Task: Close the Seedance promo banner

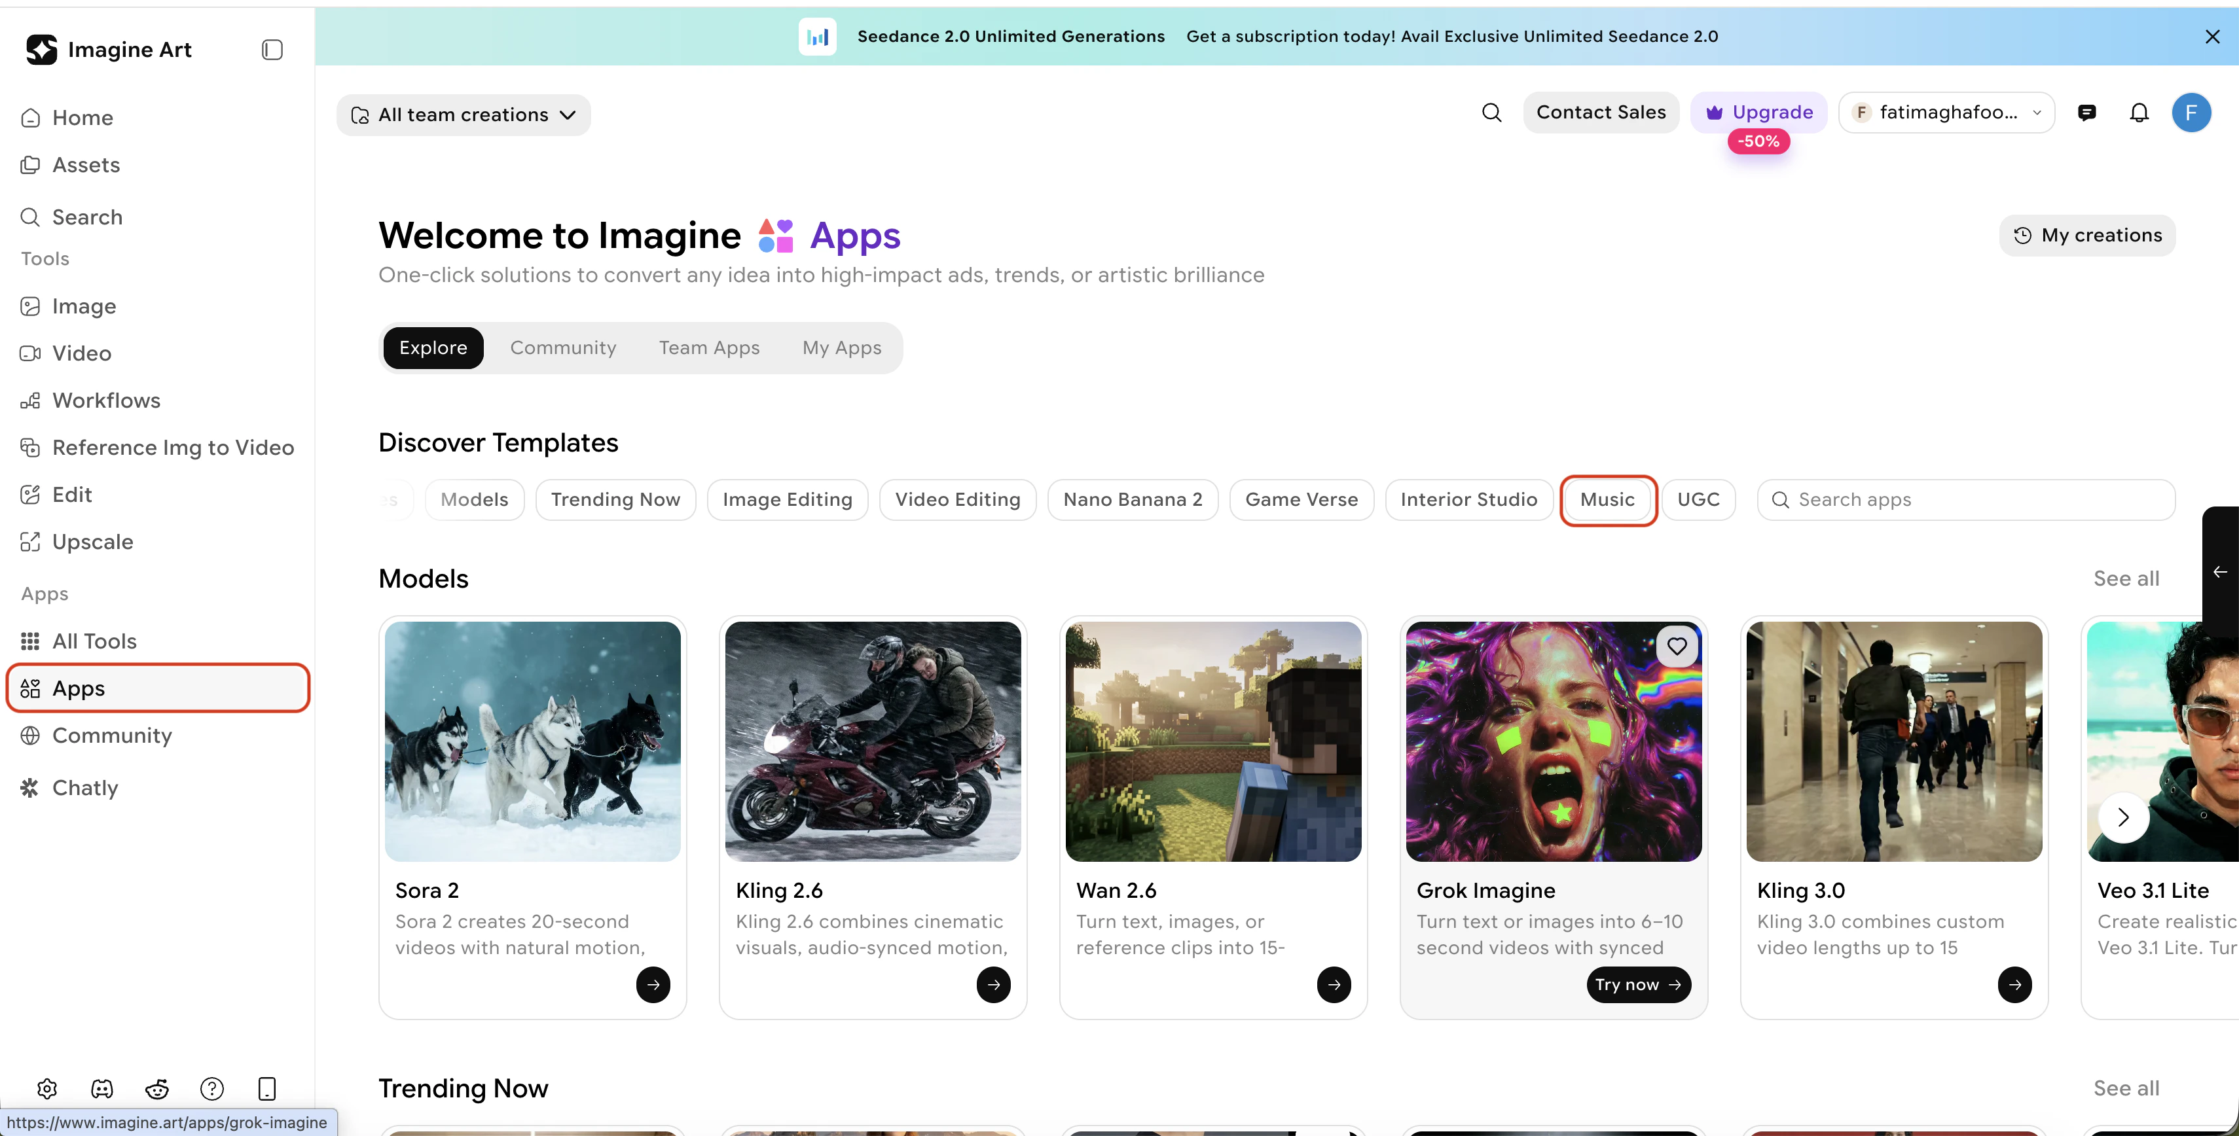Action: click(x=2212, y=37)
